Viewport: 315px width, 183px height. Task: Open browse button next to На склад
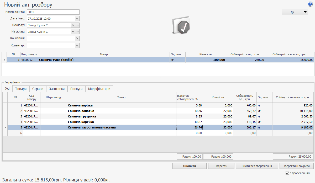click(x=77, y=32)
